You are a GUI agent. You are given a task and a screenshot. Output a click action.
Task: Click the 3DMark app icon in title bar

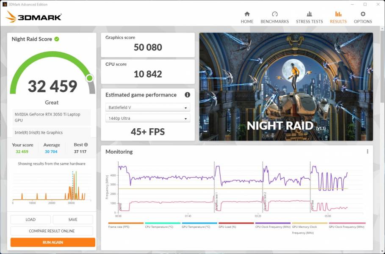[x=4, y=4]
